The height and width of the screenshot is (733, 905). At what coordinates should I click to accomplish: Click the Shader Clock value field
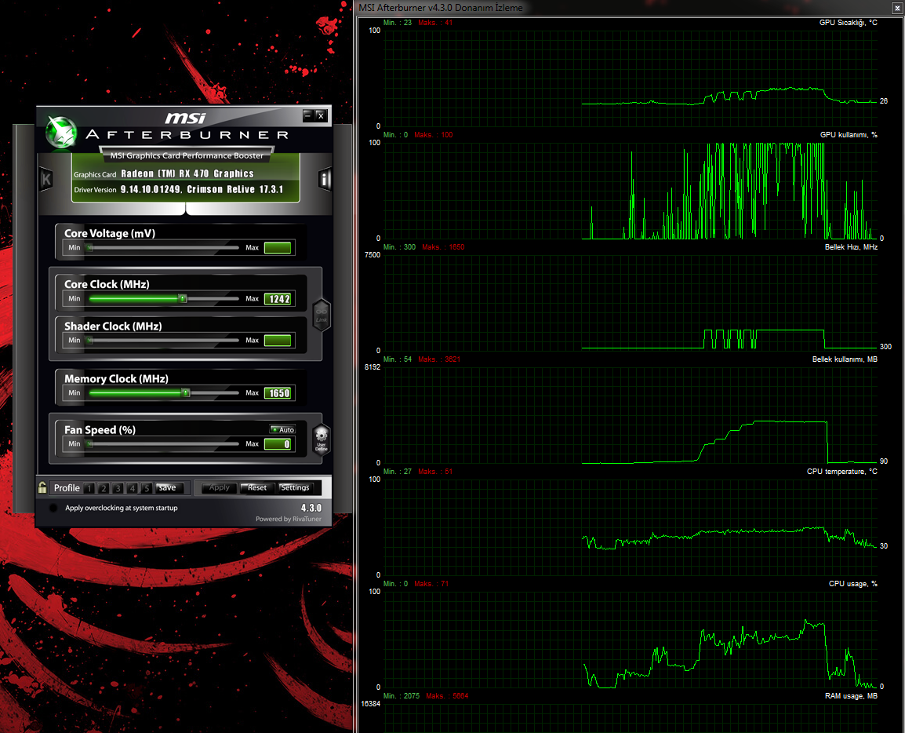278,341
